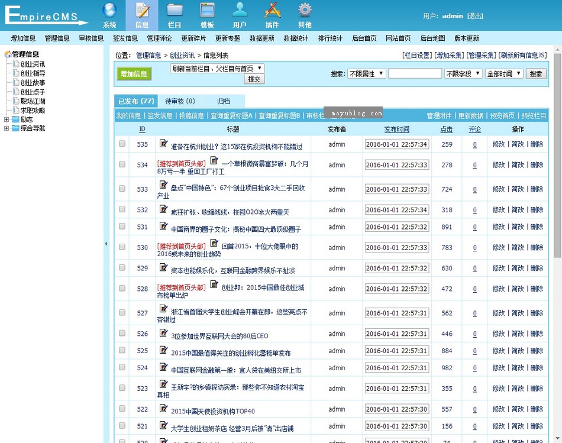
Task: Open the 模板 window icon
Action: click(x=207, y=10)
